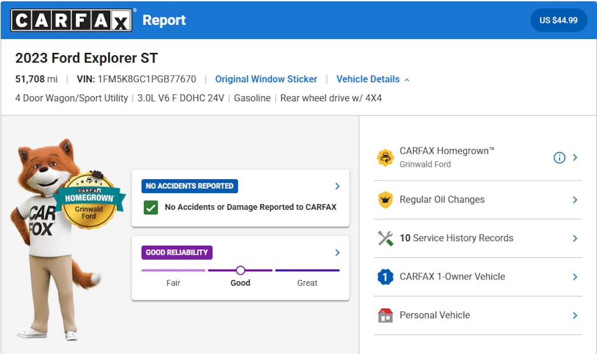Click the Good reliability label
The height and width of the screenshot is (354, 597).
[x=240, y=283]
